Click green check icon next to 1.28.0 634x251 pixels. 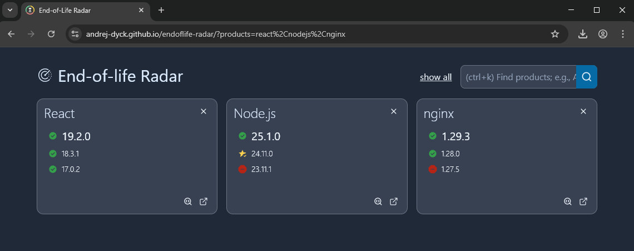point(432,154)
